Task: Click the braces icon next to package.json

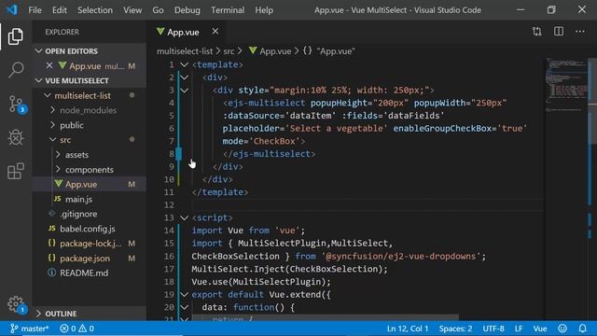Action: pyautogui.click(x=52, y=258)
